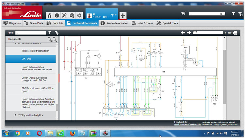Screen dimensions: 245x138
Task: Open the search type dropdown
Action: [x=222, y=14]
